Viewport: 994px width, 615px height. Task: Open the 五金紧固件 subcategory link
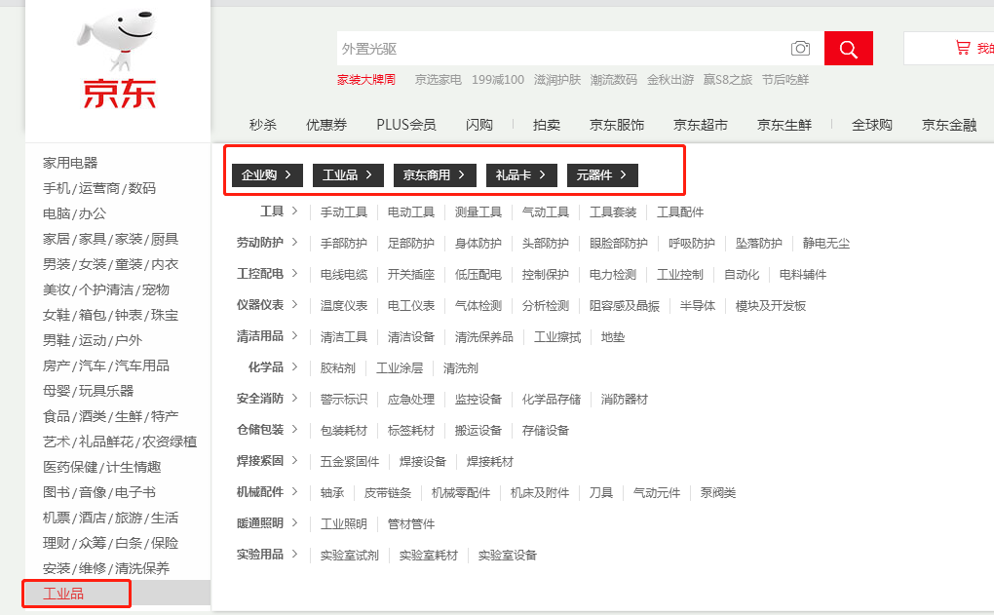pos(349,462)
